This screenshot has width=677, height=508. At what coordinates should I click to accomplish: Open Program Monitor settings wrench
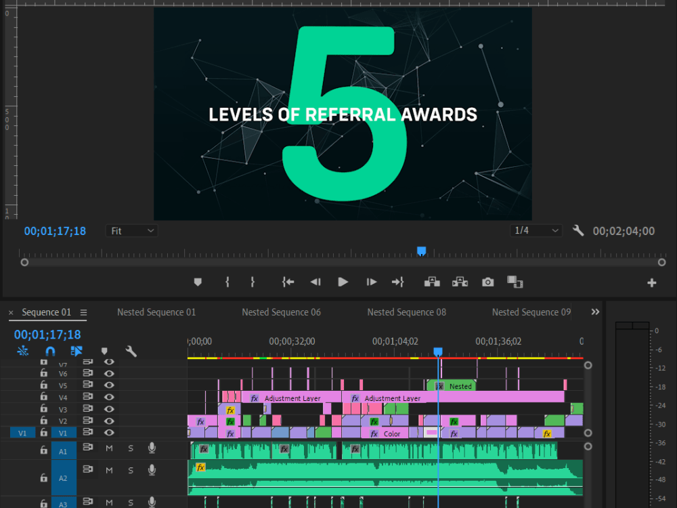coord(578,231)
